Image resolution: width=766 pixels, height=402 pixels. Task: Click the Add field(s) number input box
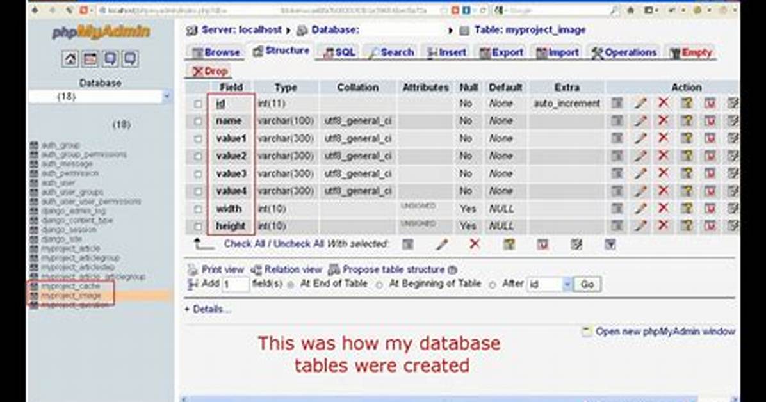point(236,284)
